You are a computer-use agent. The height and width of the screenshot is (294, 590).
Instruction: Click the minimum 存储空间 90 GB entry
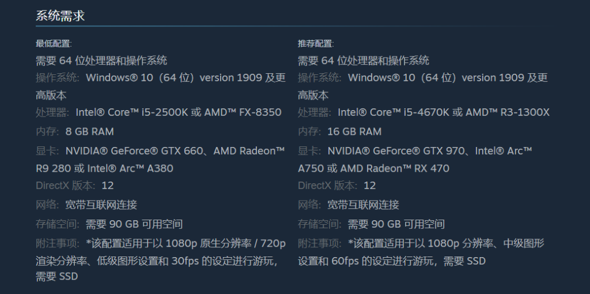coord(109,224)
